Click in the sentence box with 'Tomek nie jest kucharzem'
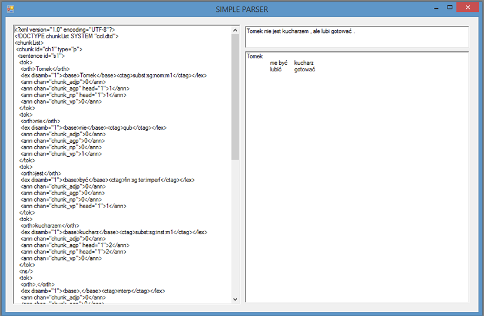Viewport: 484px width, 316px height. click(x=356, y=37)
